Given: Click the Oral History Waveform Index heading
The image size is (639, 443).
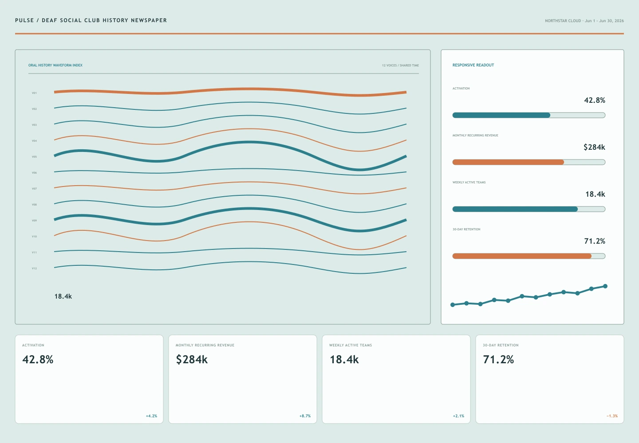Looking at the screenshot, I should click(x=55, y=65).
